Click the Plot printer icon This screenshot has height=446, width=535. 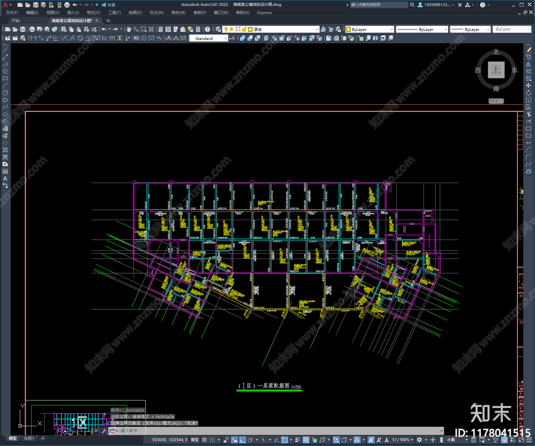tap(32, 29)
